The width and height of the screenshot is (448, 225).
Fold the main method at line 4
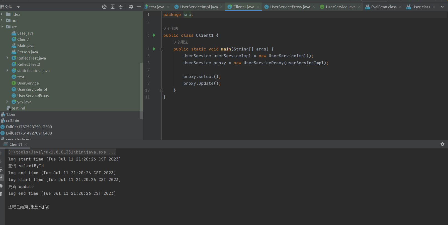[162, 49]
